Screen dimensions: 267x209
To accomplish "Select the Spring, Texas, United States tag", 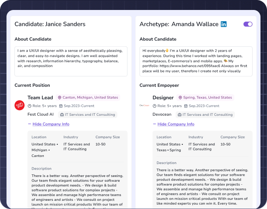I will (x=205, y=98).
